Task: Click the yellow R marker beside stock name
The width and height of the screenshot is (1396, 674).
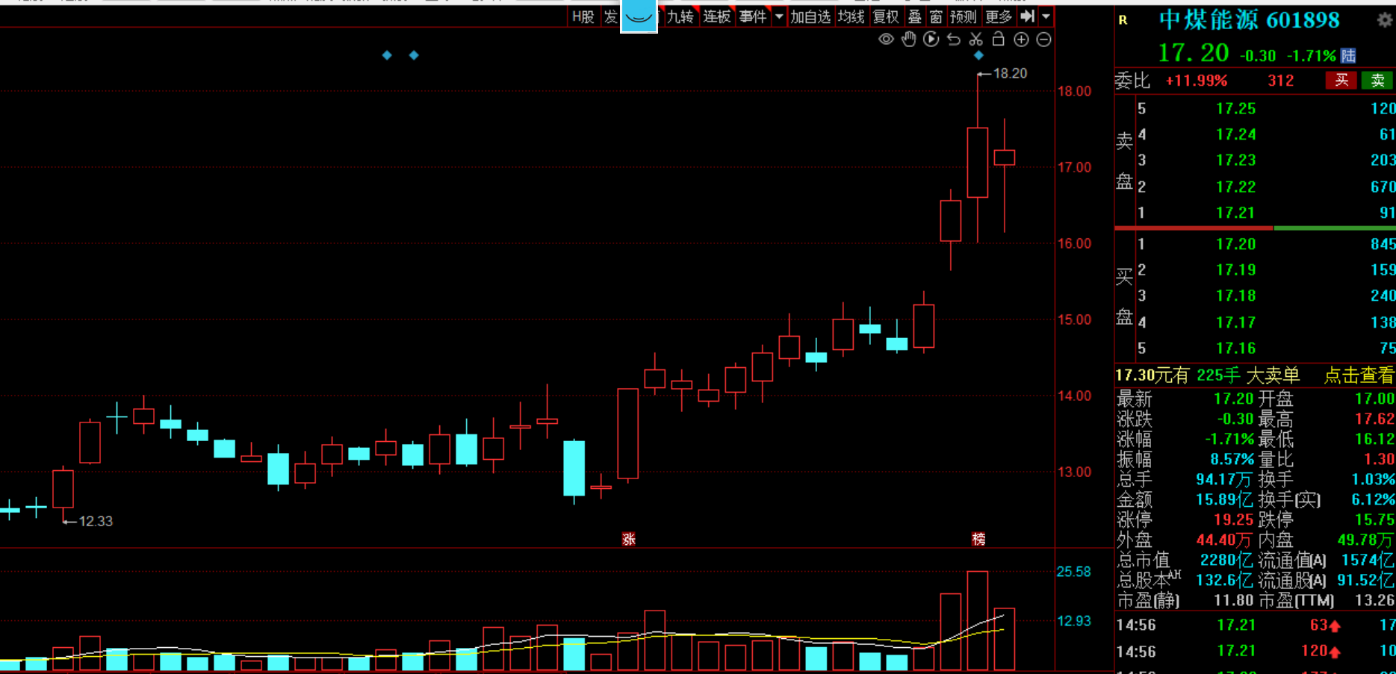Action: [1123, 20]
